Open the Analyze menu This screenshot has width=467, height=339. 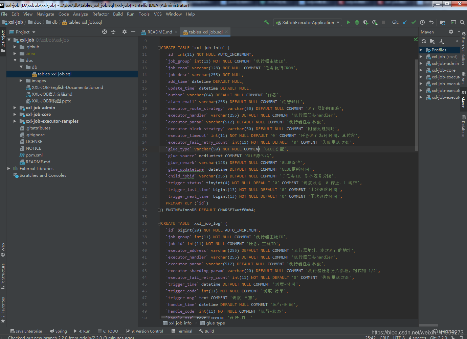click(80, 14)
